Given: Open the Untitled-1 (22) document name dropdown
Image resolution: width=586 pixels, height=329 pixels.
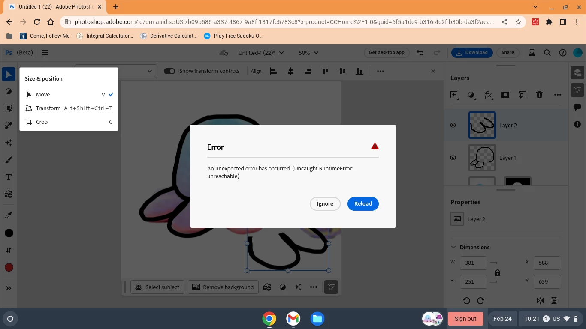Looking at the screenshot, I should click(x=261, y=53).
